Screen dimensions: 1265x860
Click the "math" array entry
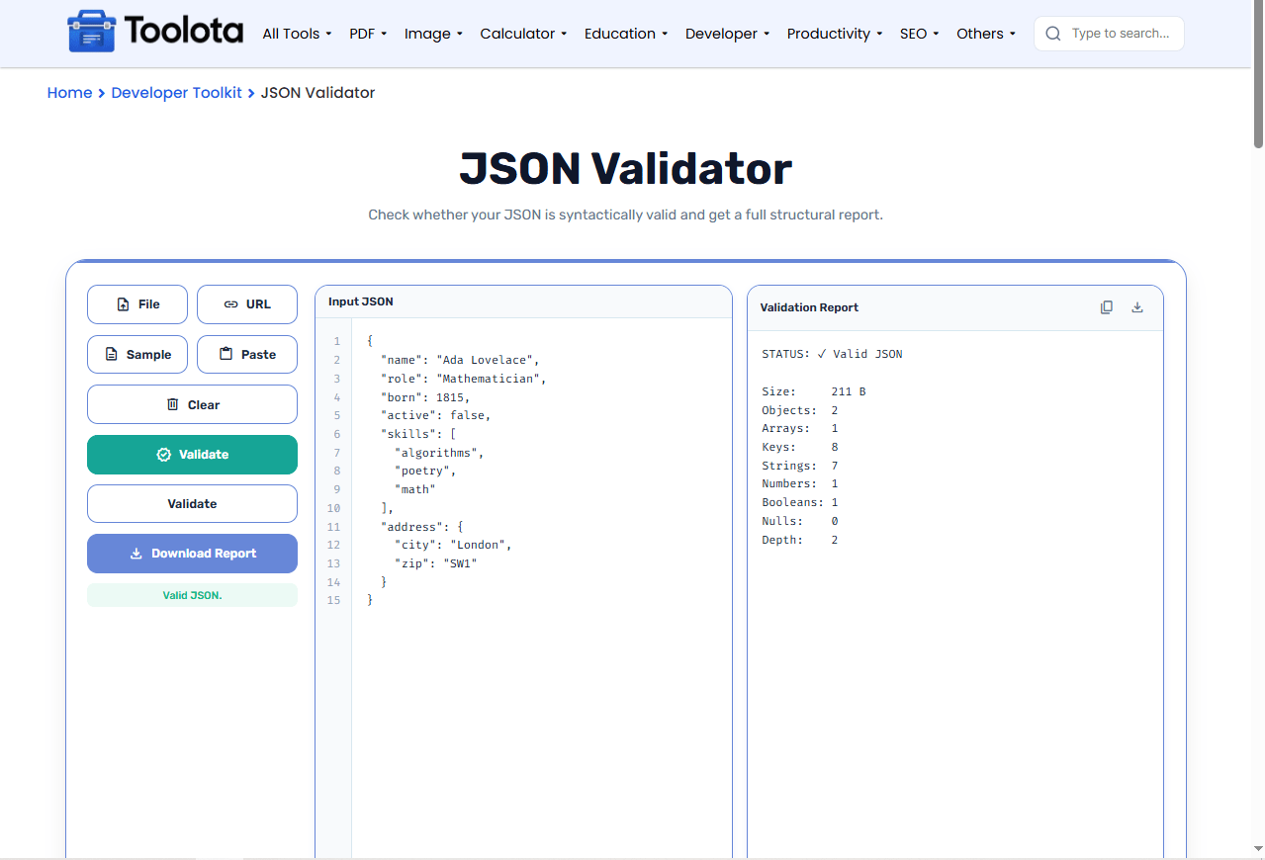click(414, 489)
